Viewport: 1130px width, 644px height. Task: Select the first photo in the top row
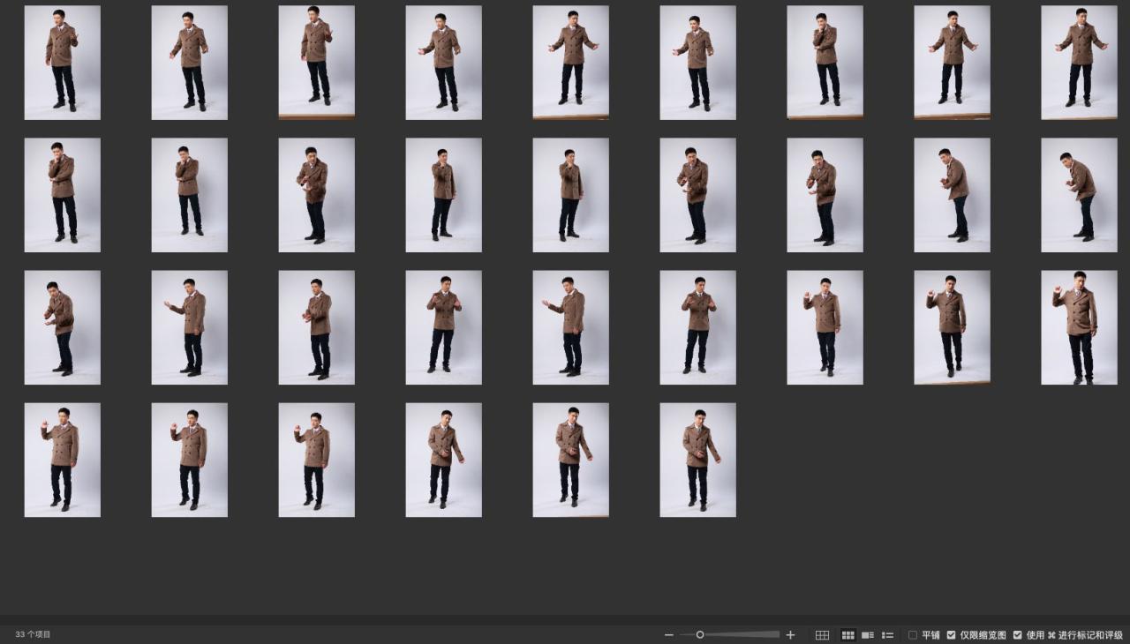62,63
